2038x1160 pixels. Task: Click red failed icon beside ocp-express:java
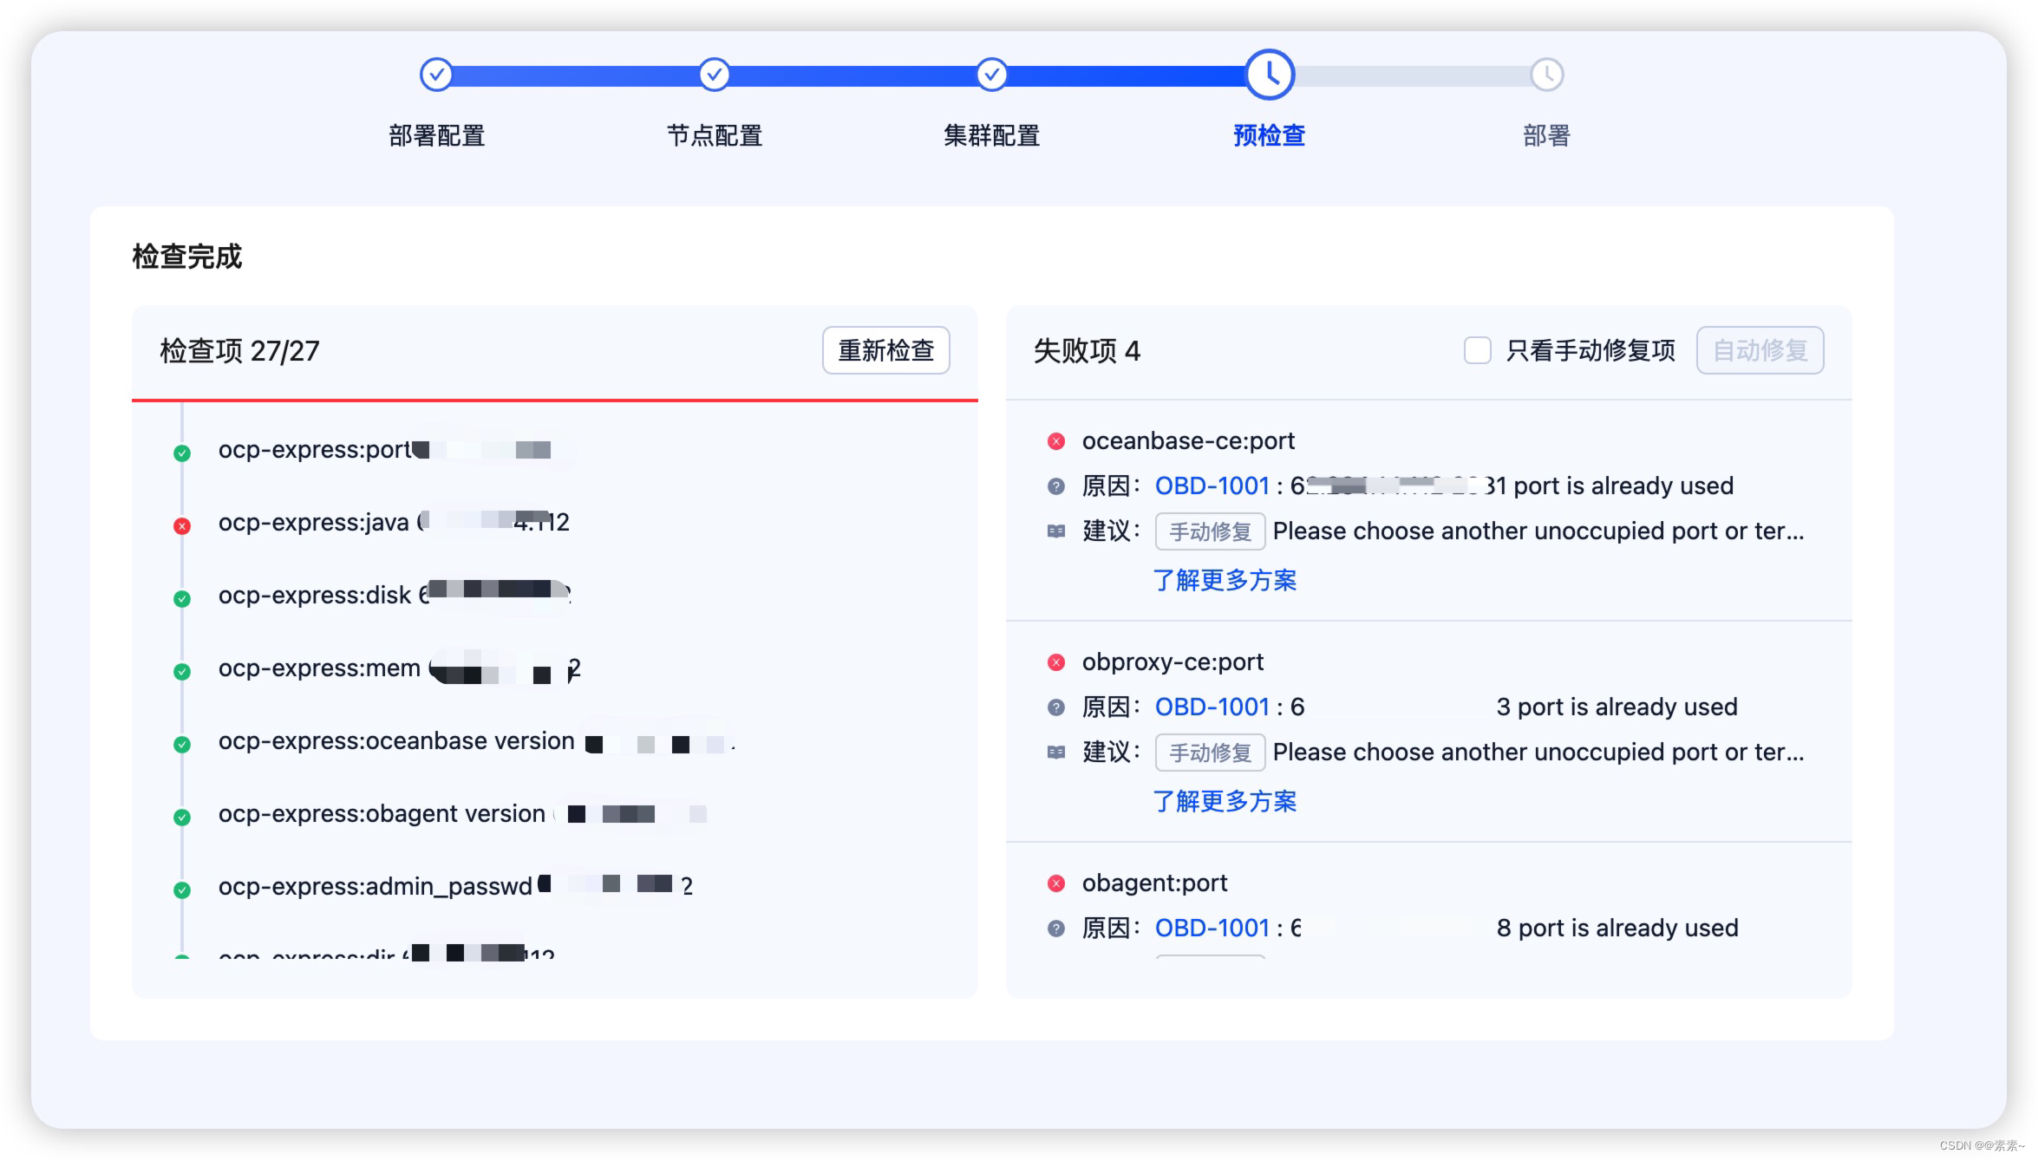click(182, 525)
